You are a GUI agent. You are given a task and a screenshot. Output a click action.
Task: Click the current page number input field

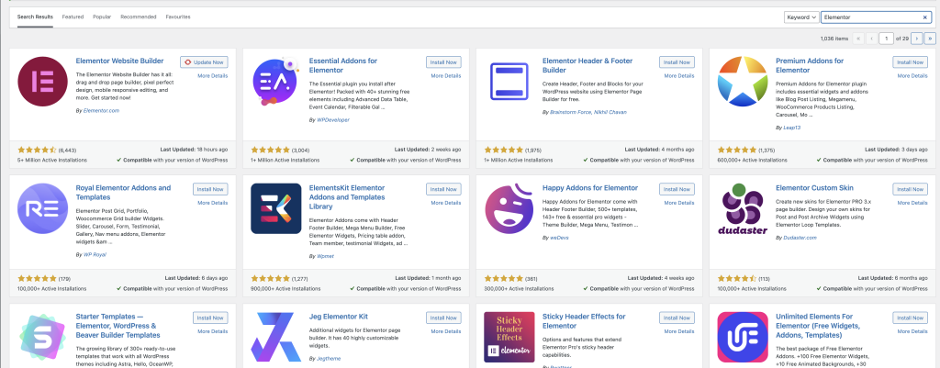886,39
